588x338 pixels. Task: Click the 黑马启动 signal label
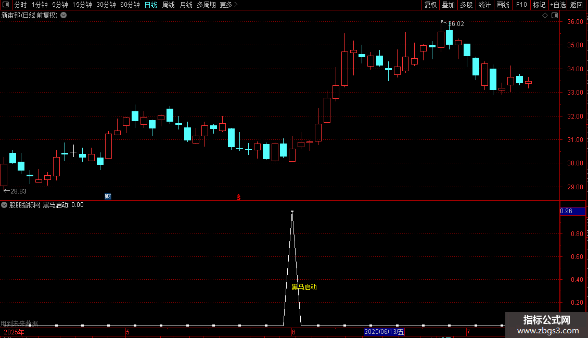(304, 287)
